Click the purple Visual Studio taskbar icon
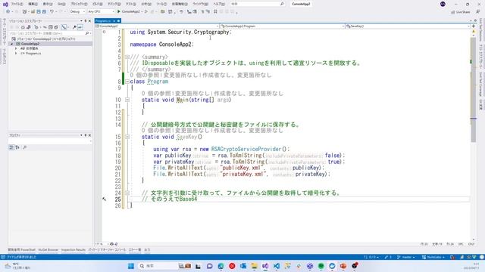 pos(265,266)
